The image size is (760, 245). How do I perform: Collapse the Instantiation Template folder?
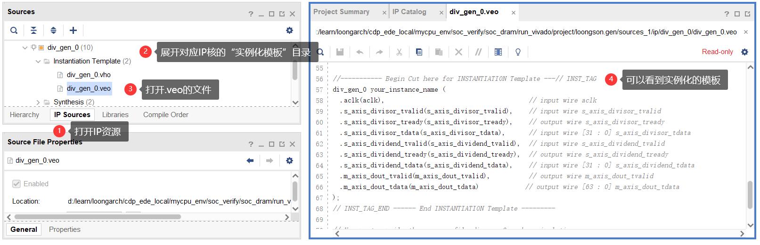point(38,61)
